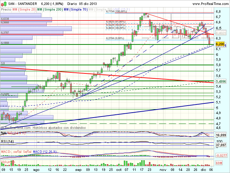The width and height of the screenshot is (230, 173).
Task: Click the MACD value '-0,0277'
Action: [x=222, y=155]
